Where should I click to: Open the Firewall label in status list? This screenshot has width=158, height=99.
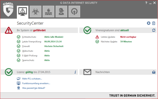click(26, 46)
